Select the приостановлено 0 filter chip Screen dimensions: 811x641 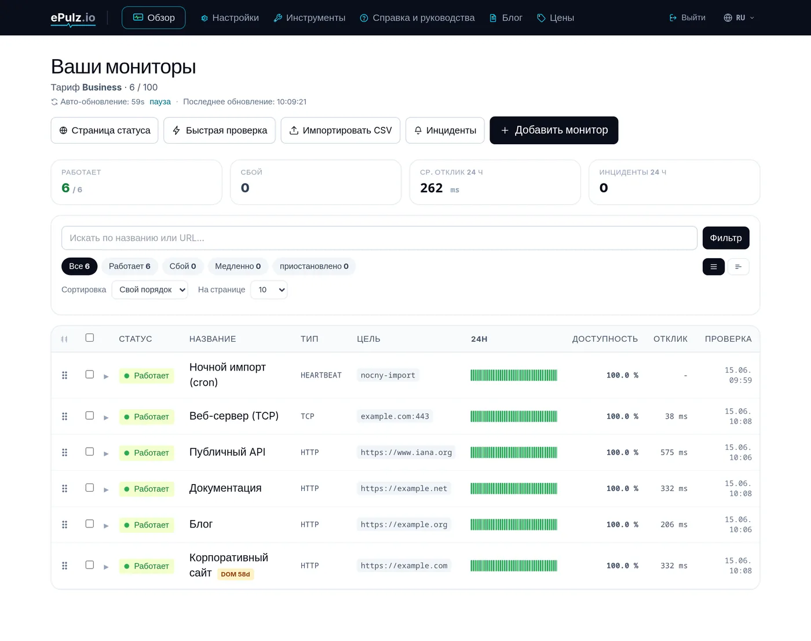[x=315, y=266]
